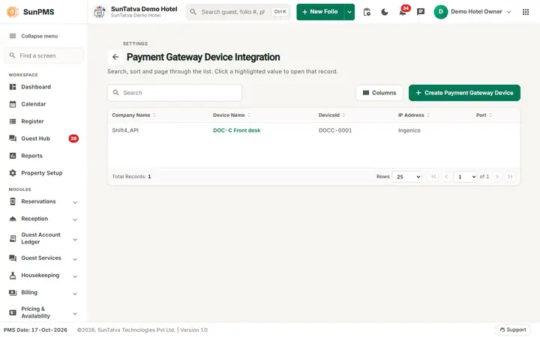Go to first page arrow
Viewport: 540px width, 337px height.
click(x=433, y=177)
